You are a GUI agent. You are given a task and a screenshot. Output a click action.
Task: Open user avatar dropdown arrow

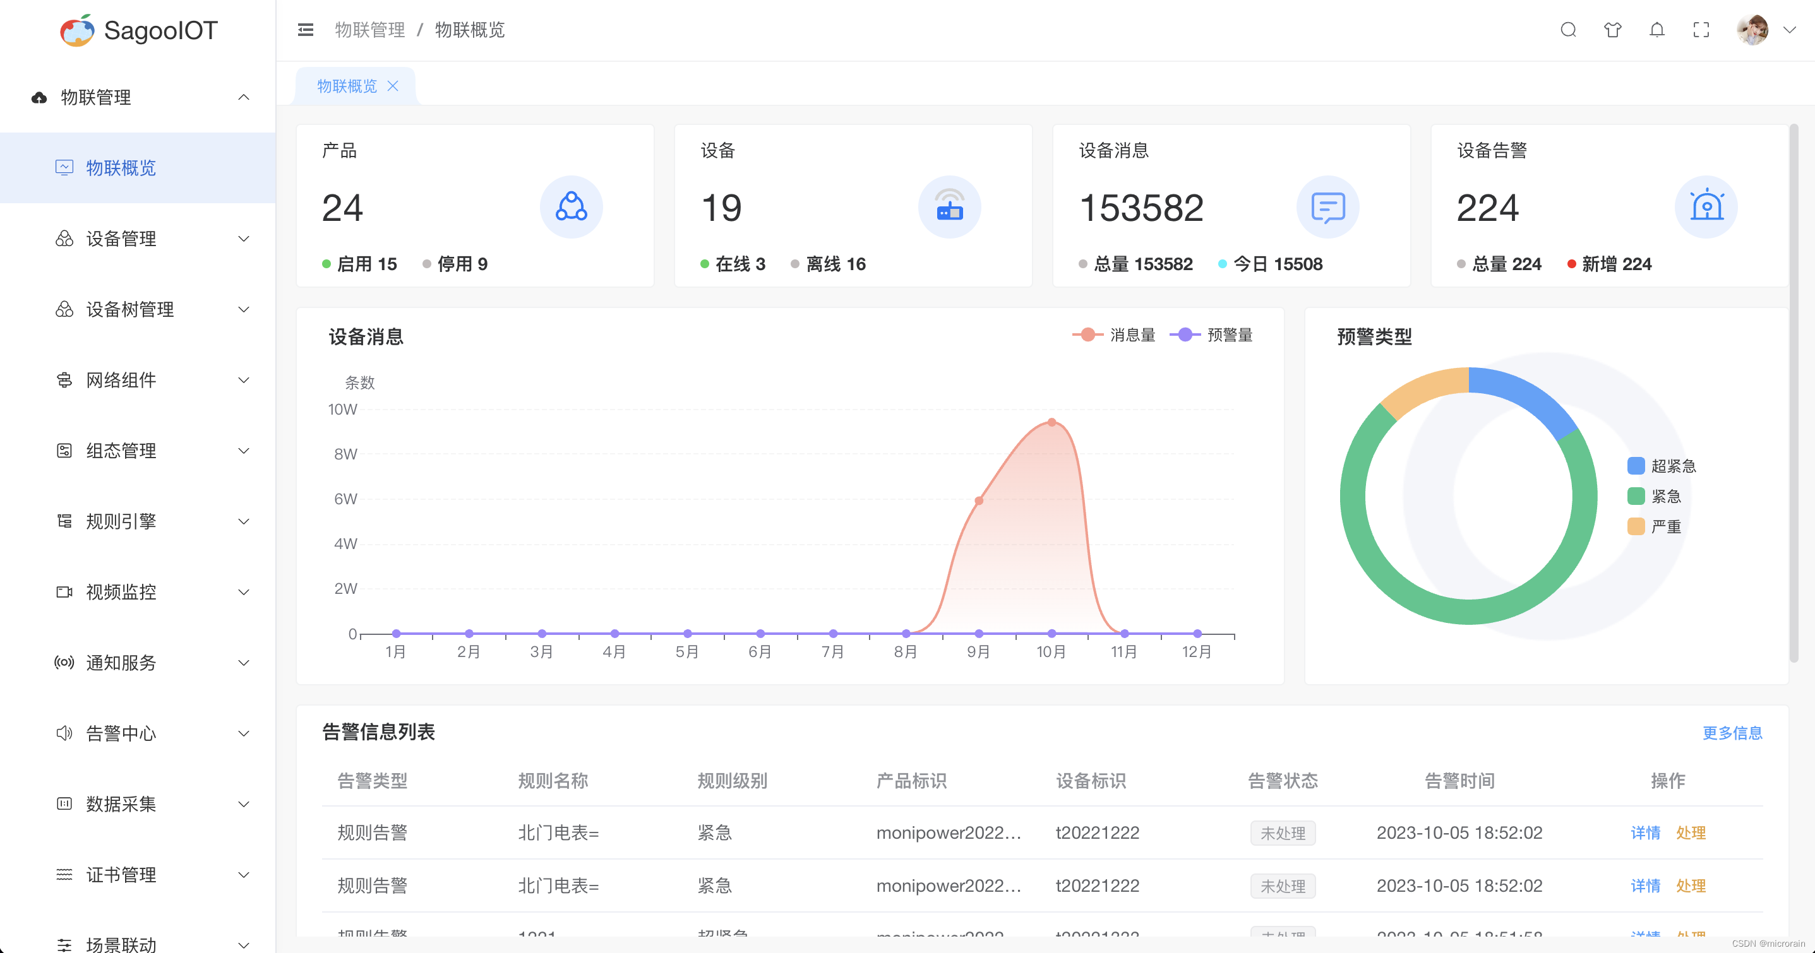coord(1789,30)
